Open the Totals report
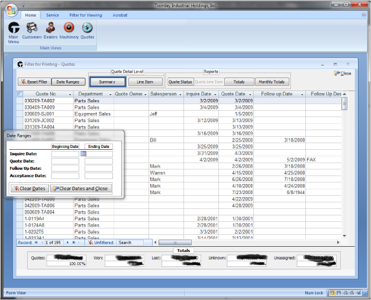371x300 pixels. (x=239, y=82)
